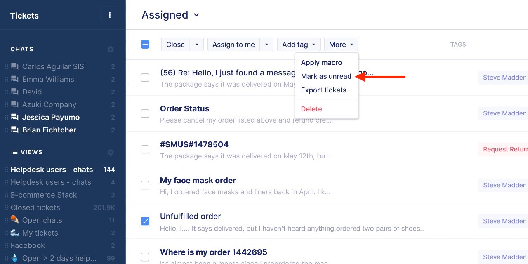Click chat icon beside Carlos Aguilar SIS
The image size is (528, 264).
click(x=15, y=66)
